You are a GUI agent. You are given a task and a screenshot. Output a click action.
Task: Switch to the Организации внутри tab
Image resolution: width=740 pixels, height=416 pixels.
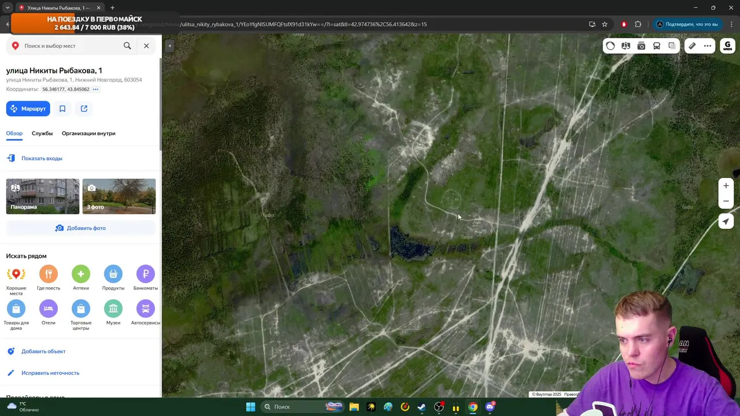point(88,133)
